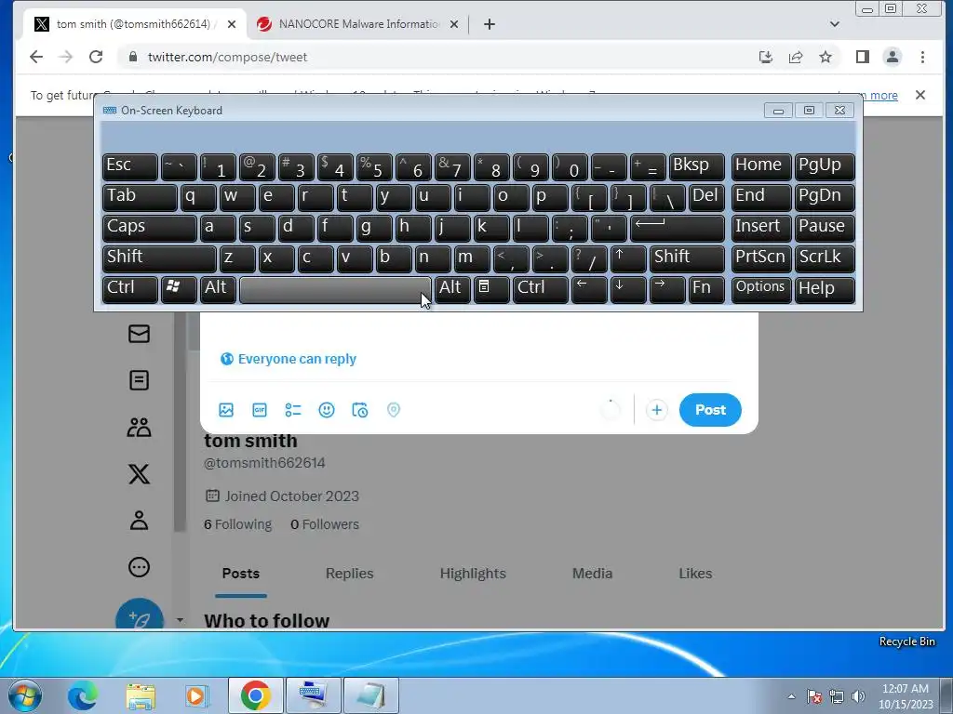Screen dimensions: 953x714
Task: Open Windows Start menu
Action: click(x=25, y=695)
